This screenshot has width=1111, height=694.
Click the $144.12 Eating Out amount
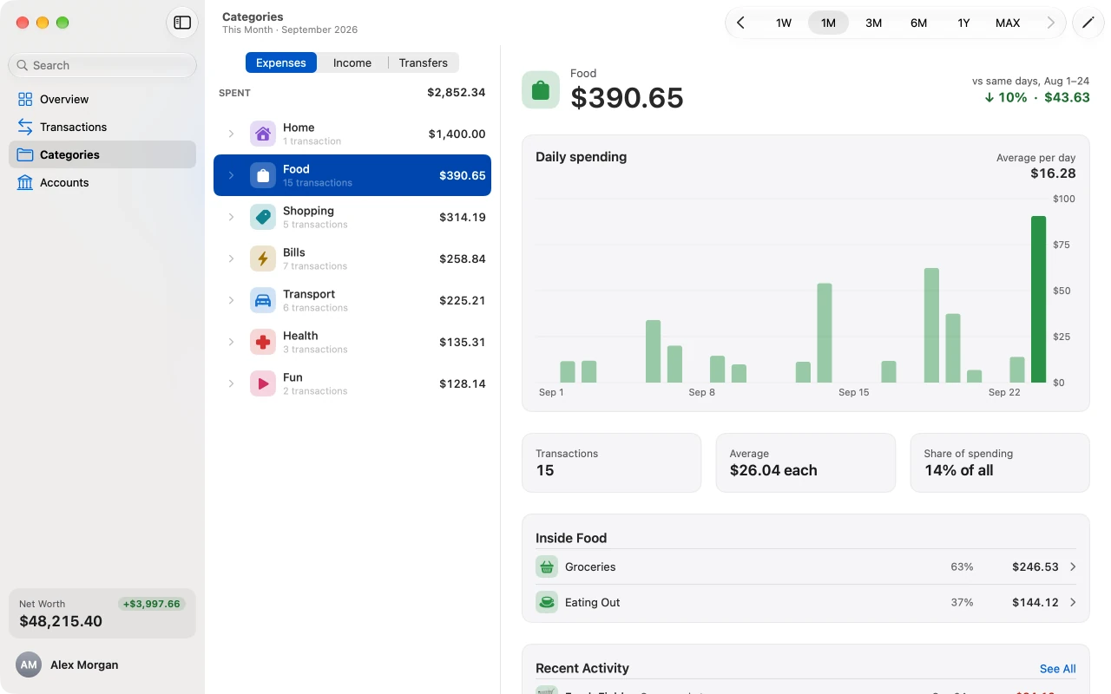click(1035, 602)
